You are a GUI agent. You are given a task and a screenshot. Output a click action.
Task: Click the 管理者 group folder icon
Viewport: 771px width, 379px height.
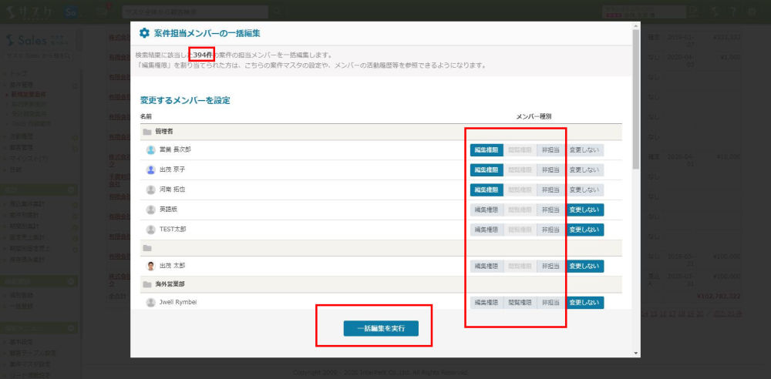(146, 132)
